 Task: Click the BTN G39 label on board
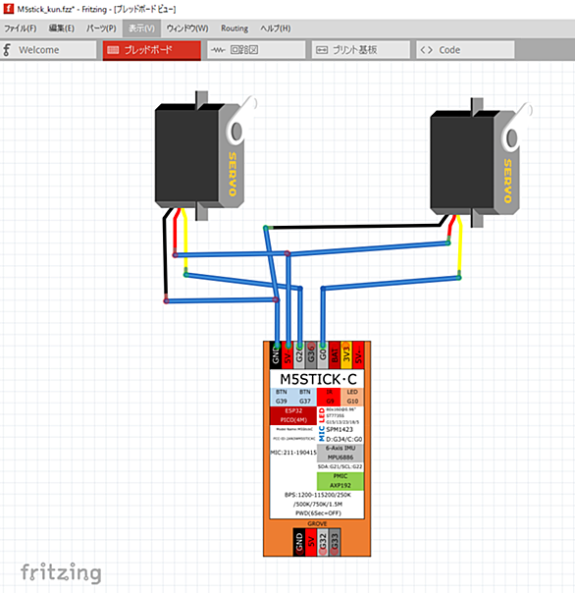[x=282, y=397]
